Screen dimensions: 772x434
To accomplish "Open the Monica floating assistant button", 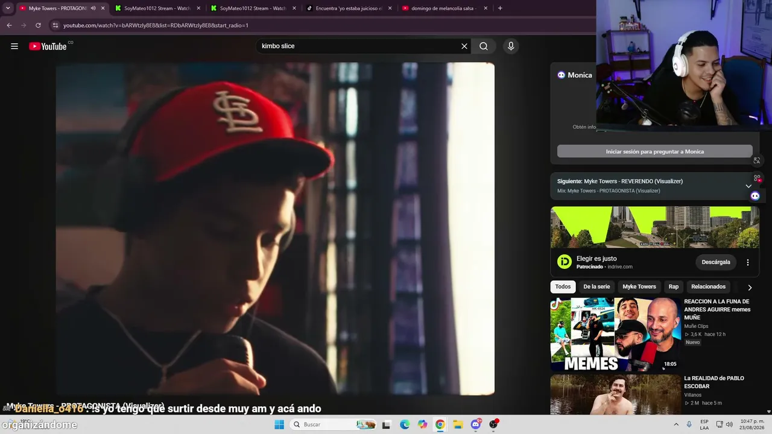I will pos(755,196).
